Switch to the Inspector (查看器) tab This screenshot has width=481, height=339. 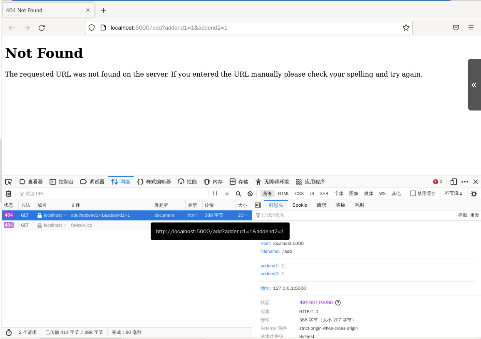pyautogui.click(x=31, y=182)
